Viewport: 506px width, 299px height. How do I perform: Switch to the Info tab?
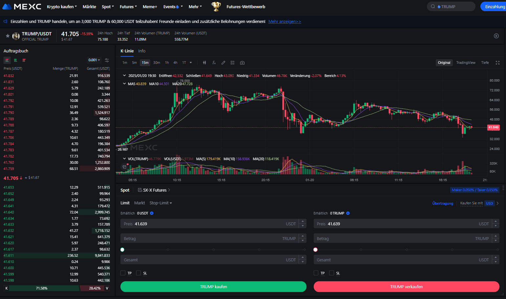click(142, 51)
